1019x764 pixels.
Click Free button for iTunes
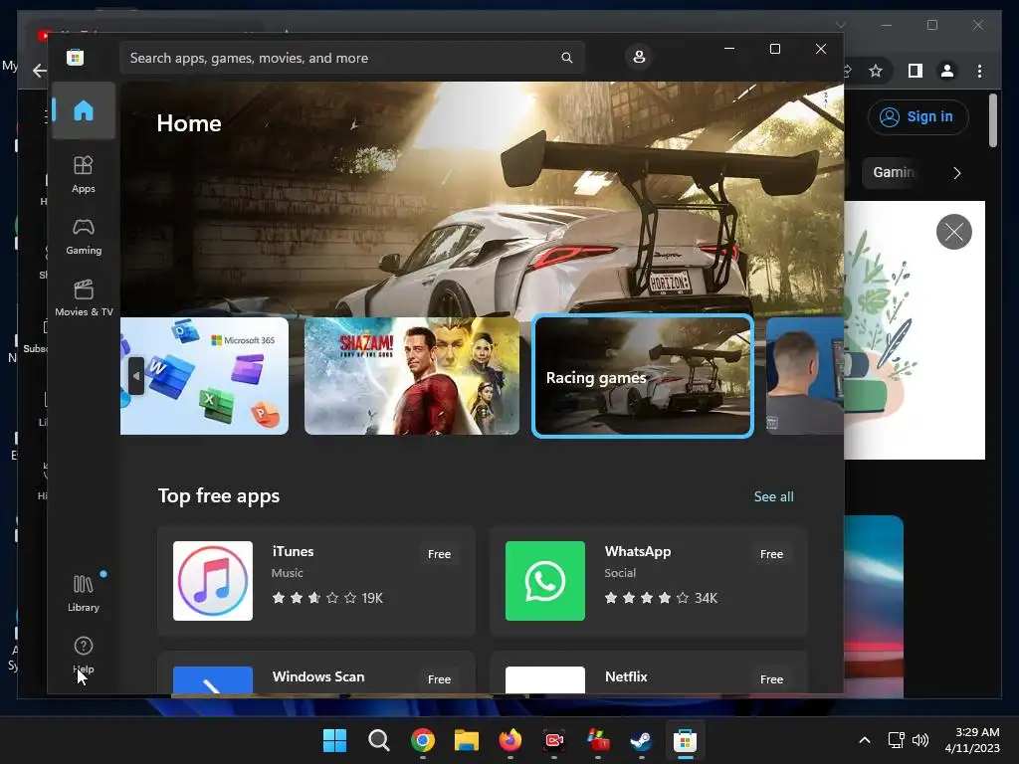click(x=439, y=554)
